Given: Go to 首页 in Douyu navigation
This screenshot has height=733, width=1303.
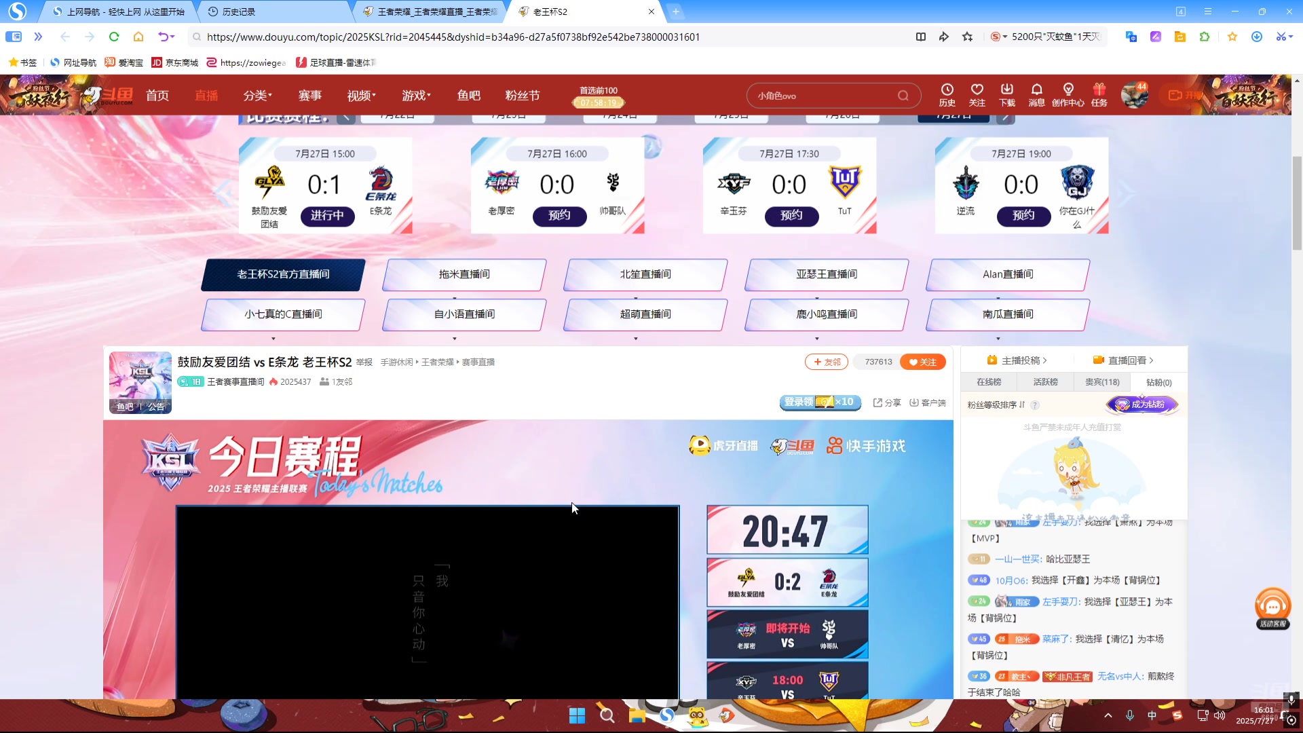Looking at the screenshot, I should tap(157, 96).
